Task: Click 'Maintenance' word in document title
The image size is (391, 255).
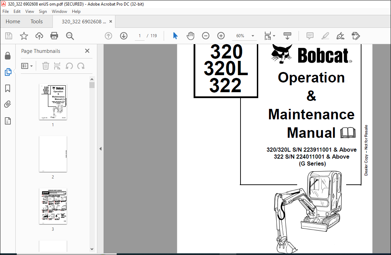Action: tap(311, 114)
